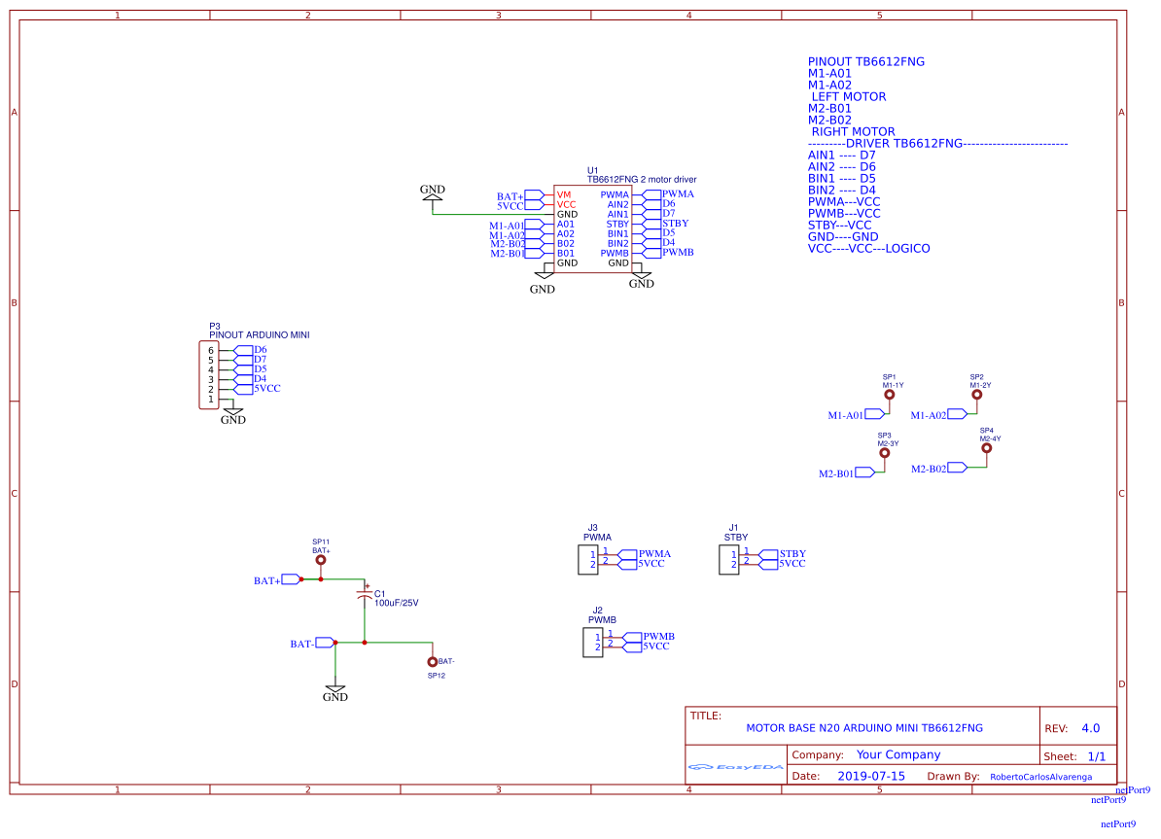Click the P3 Arduino Mini header body

pos(208,375)
